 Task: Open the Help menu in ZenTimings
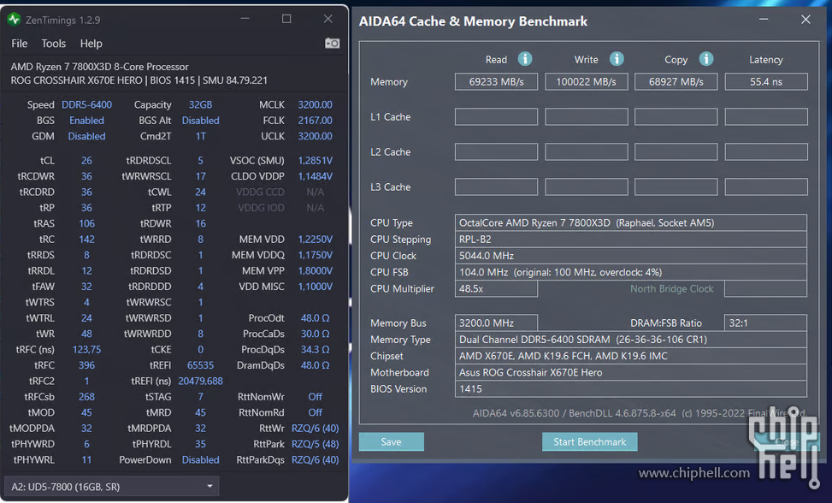(91, 44)
